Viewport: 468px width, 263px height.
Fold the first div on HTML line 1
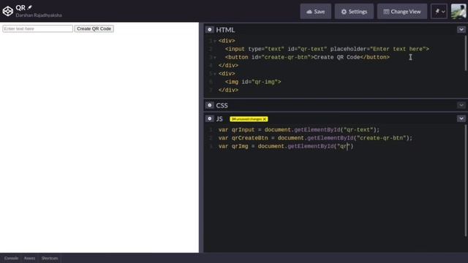pyautogui.click(x=215, y=41)
